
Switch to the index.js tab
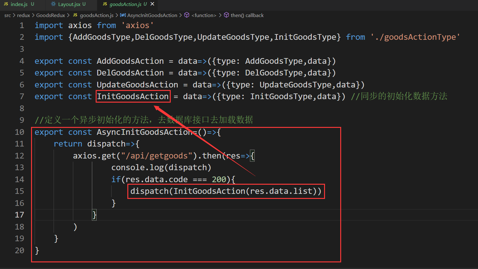coord(19,5)
